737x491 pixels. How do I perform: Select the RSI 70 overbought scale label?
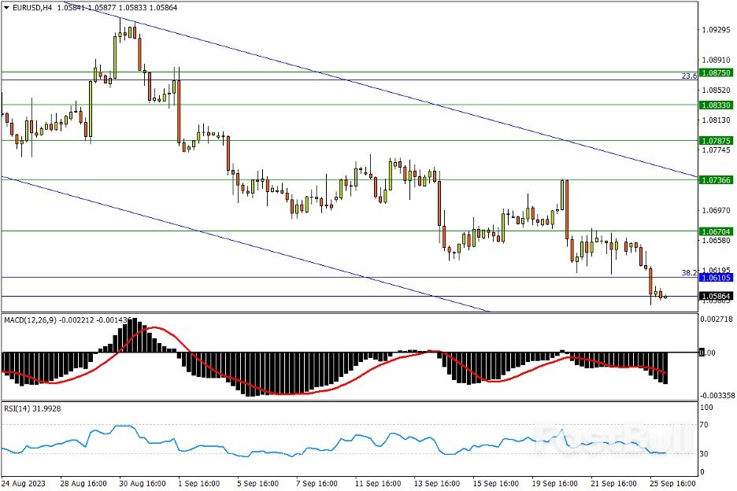(x=706, y=426)
